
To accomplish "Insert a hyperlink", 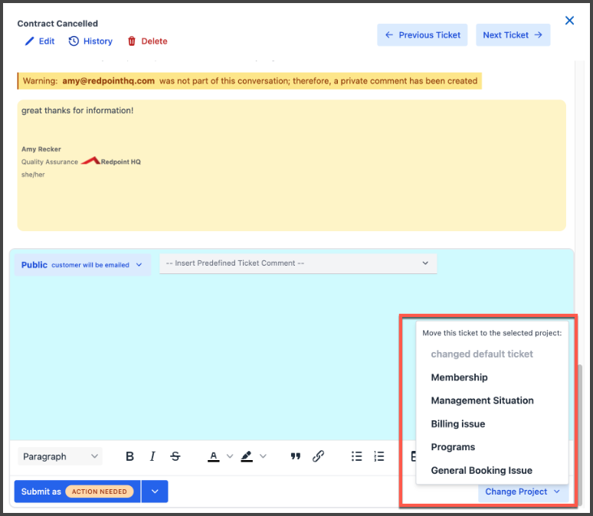I will [x=319, y=456].
